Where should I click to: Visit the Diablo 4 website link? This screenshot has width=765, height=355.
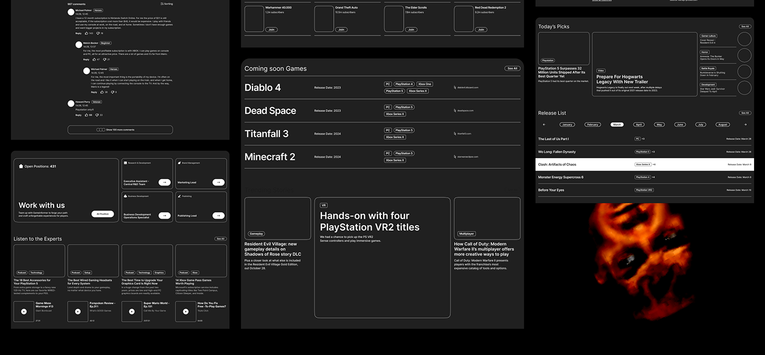(x=466, y=87)
